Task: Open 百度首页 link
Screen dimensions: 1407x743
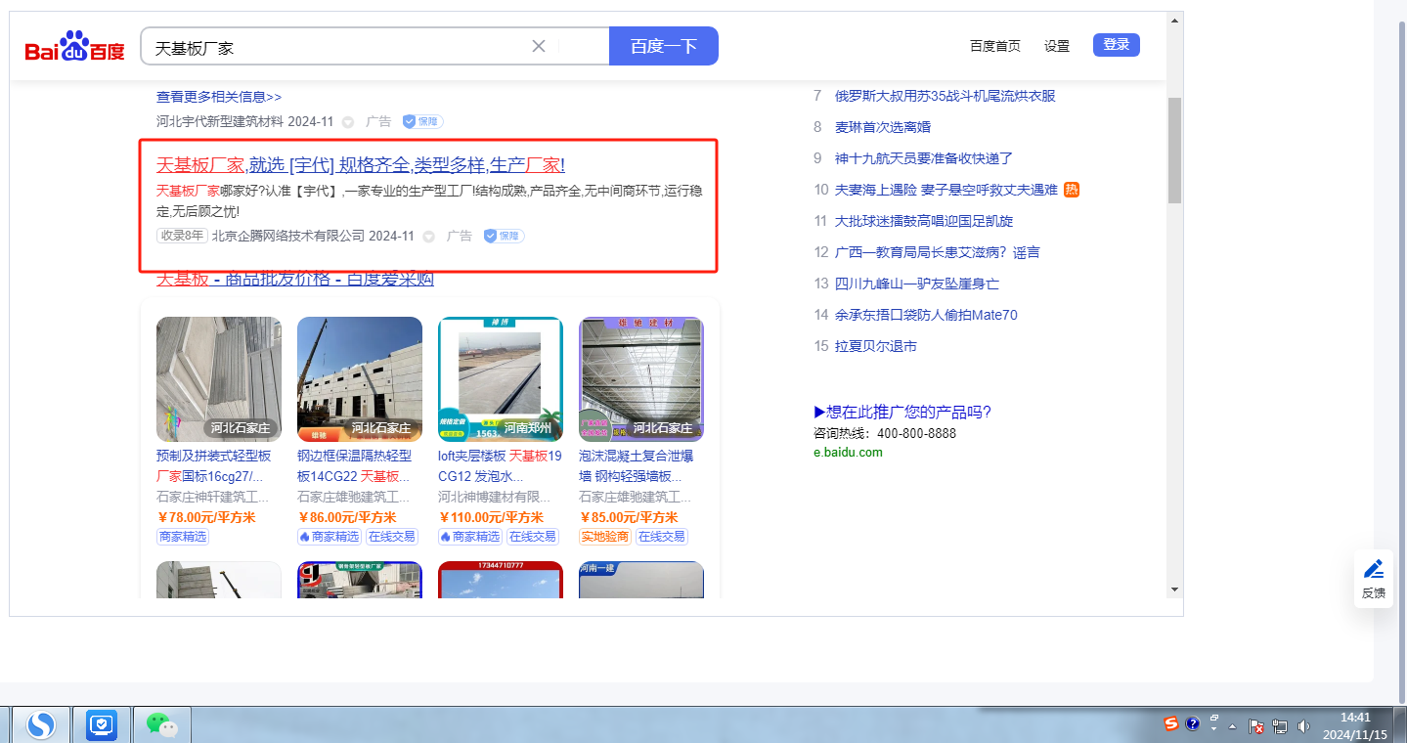Action: [995, 46]
